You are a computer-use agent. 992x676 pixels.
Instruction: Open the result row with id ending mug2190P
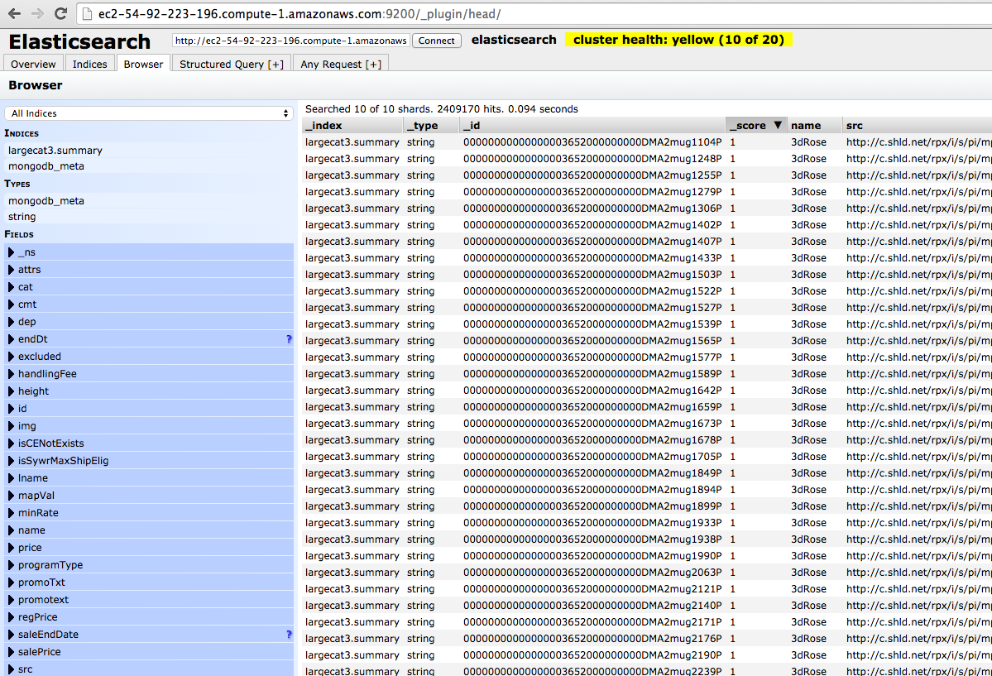tap(647, 655)
